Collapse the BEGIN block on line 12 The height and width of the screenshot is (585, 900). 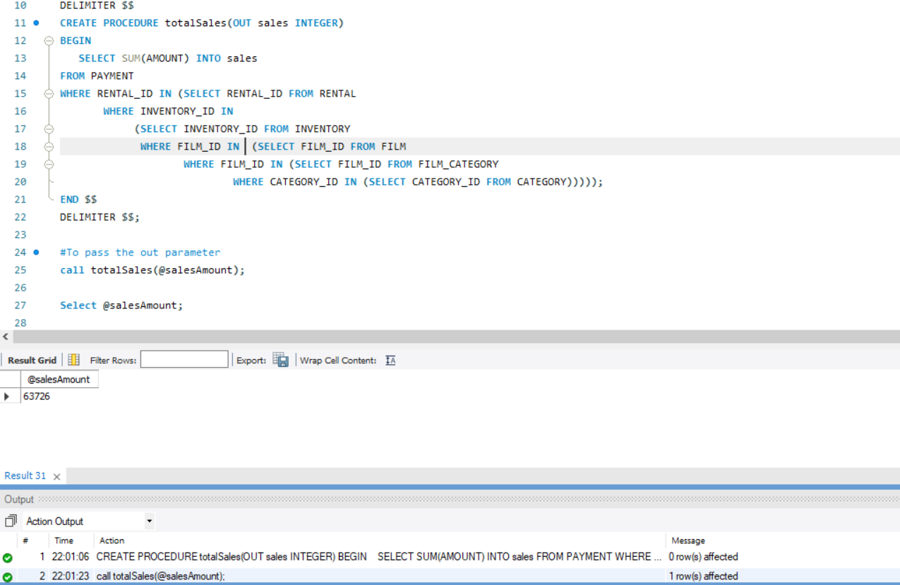tap(49, 41)
